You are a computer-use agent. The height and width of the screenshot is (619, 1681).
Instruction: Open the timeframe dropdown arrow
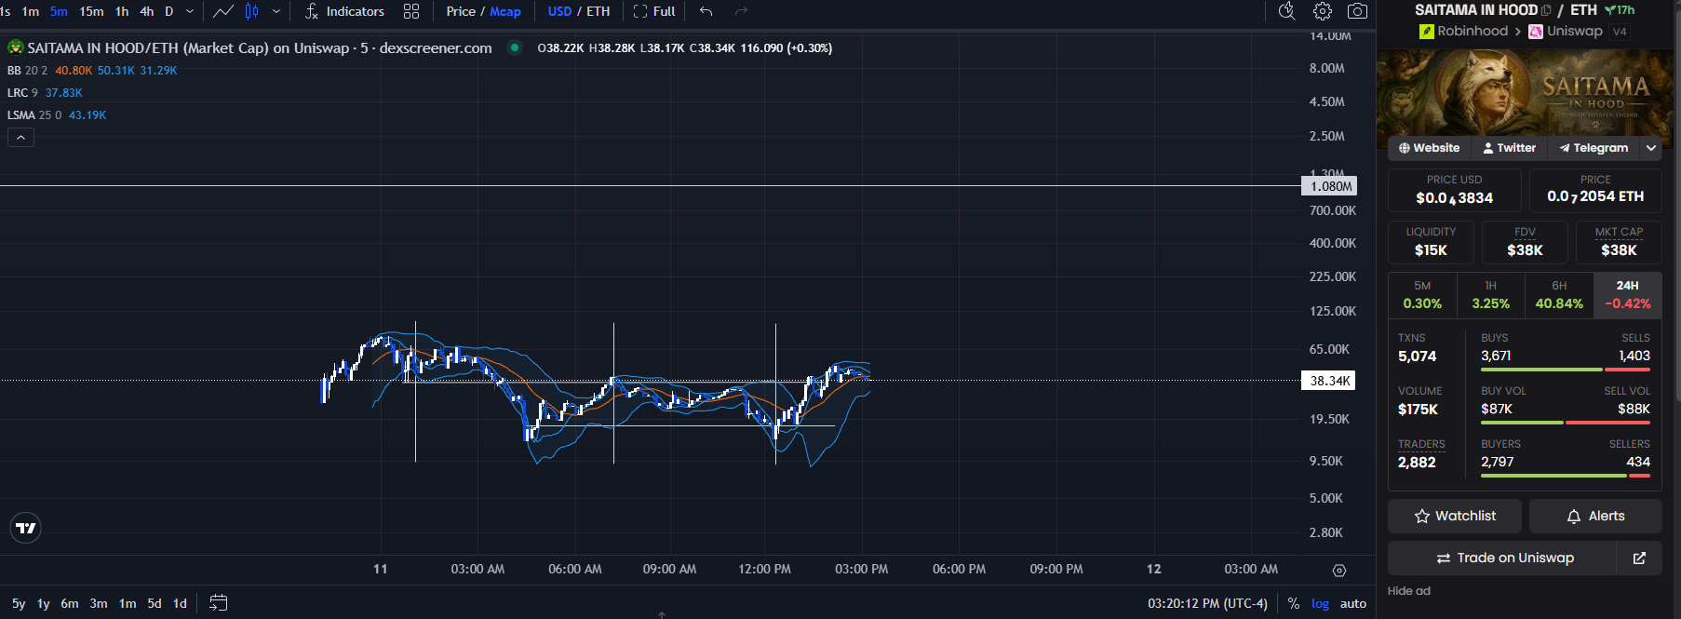click(x=190, y=11)
